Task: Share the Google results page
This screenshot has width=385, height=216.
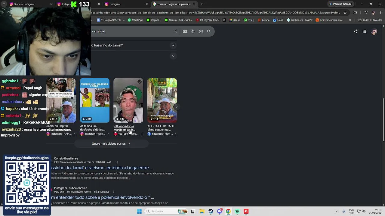Action: (x=356, y=31)
